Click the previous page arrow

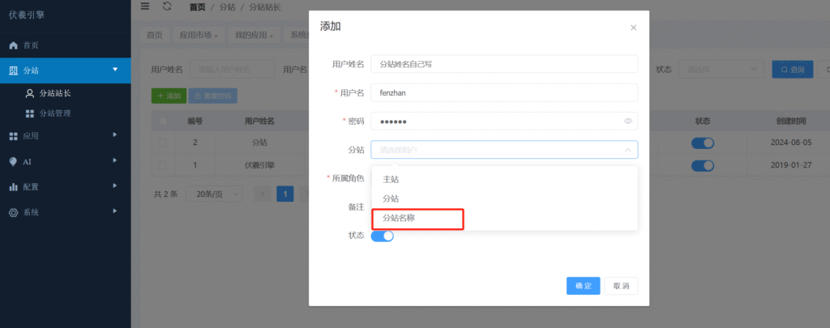point(262,194)
